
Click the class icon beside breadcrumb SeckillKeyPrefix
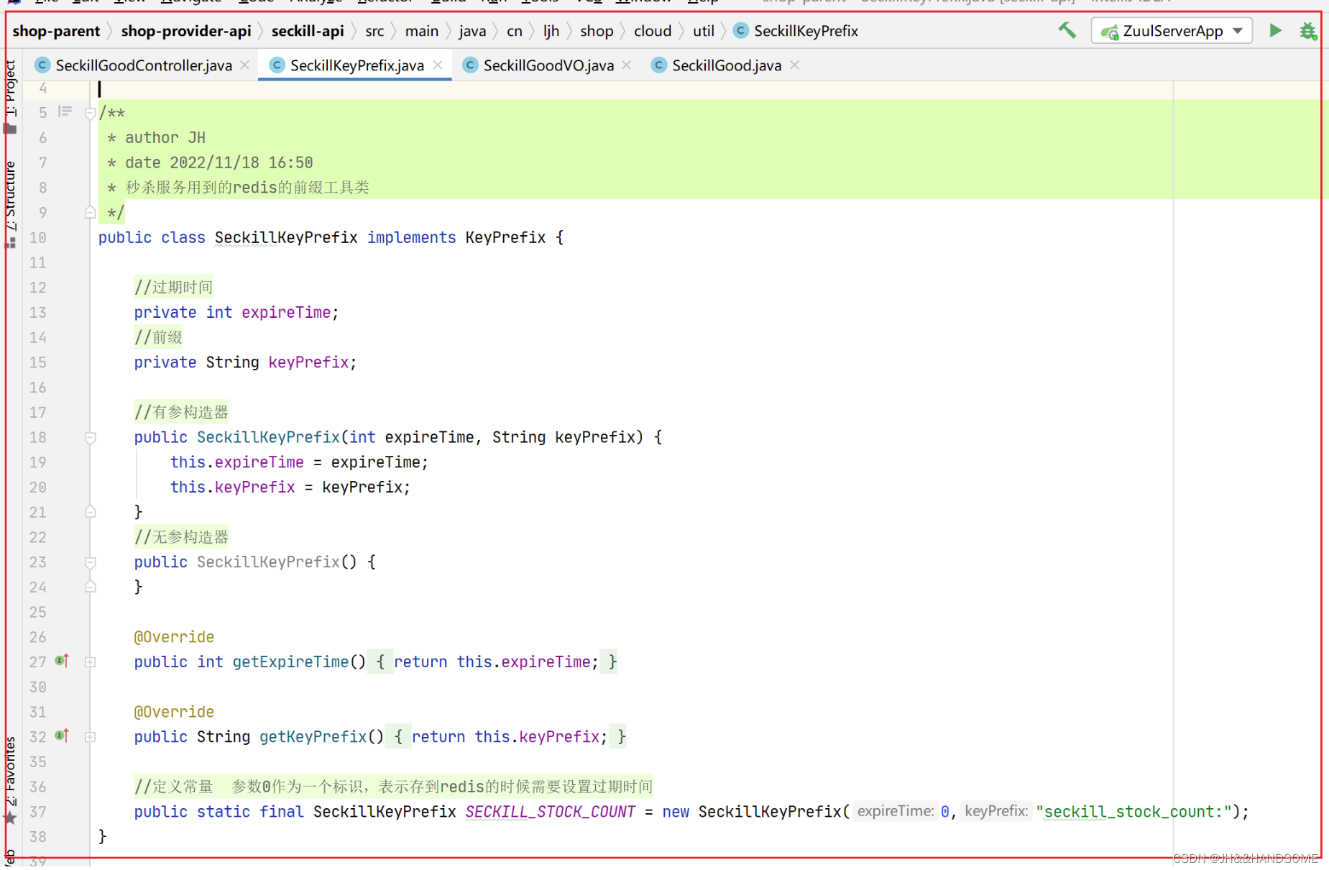tap(741, 31)
